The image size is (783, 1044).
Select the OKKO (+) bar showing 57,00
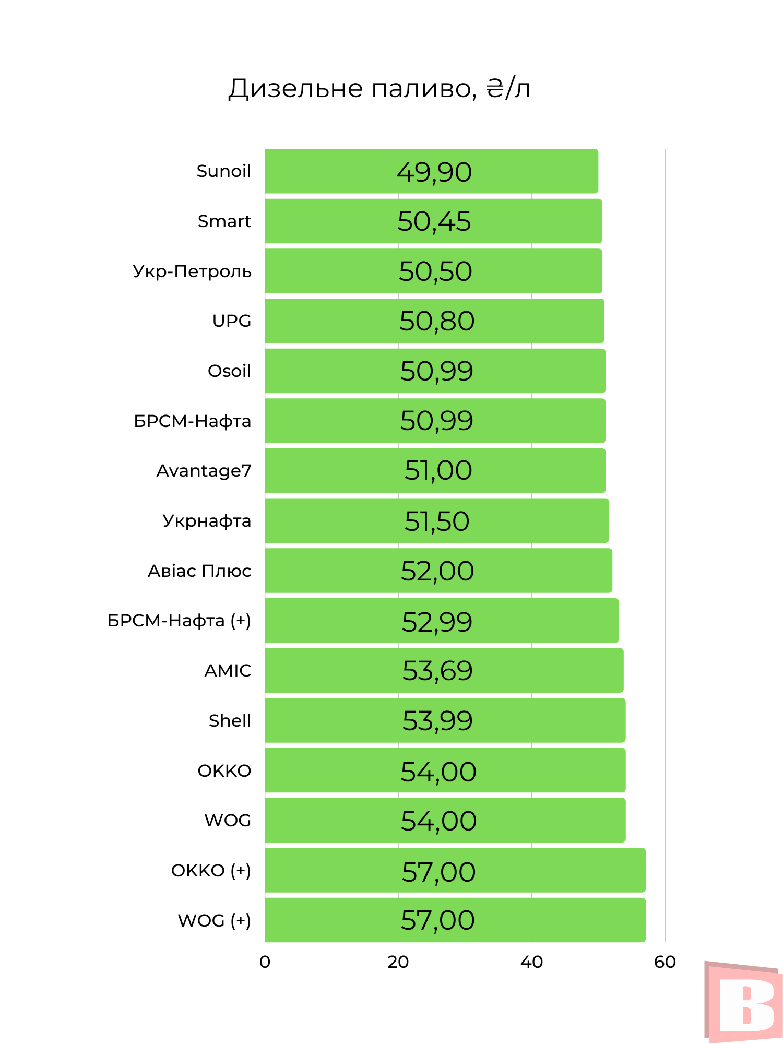click(x=455, y=870)
